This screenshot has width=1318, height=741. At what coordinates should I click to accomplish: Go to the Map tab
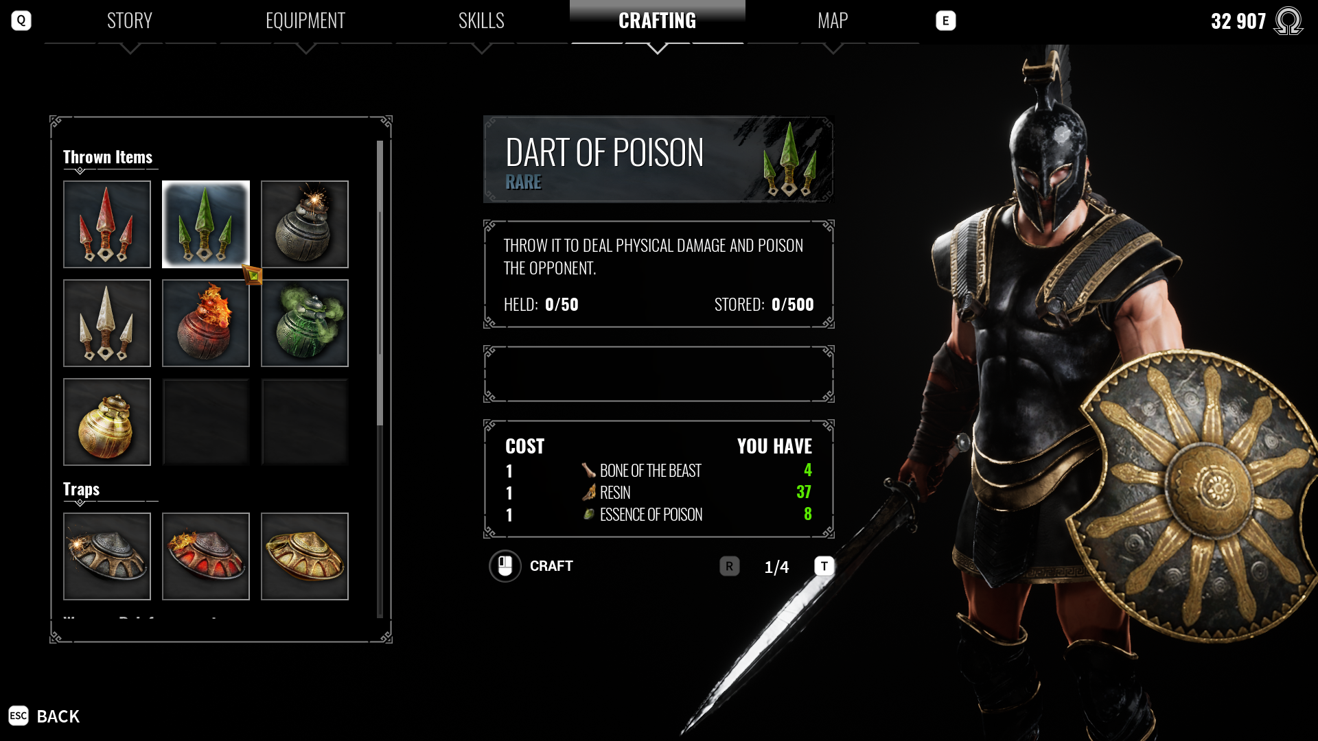[833, 21]
